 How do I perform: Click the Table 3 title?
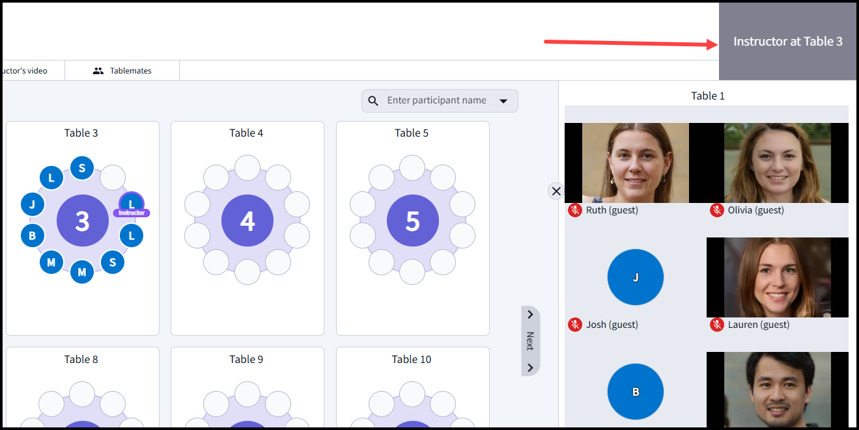tap(81, 133)
